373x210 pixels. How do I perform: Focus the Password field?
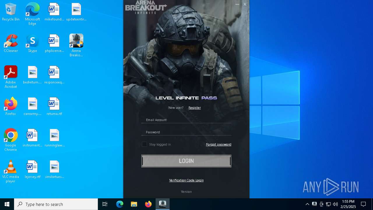click(x=186, y=132)
